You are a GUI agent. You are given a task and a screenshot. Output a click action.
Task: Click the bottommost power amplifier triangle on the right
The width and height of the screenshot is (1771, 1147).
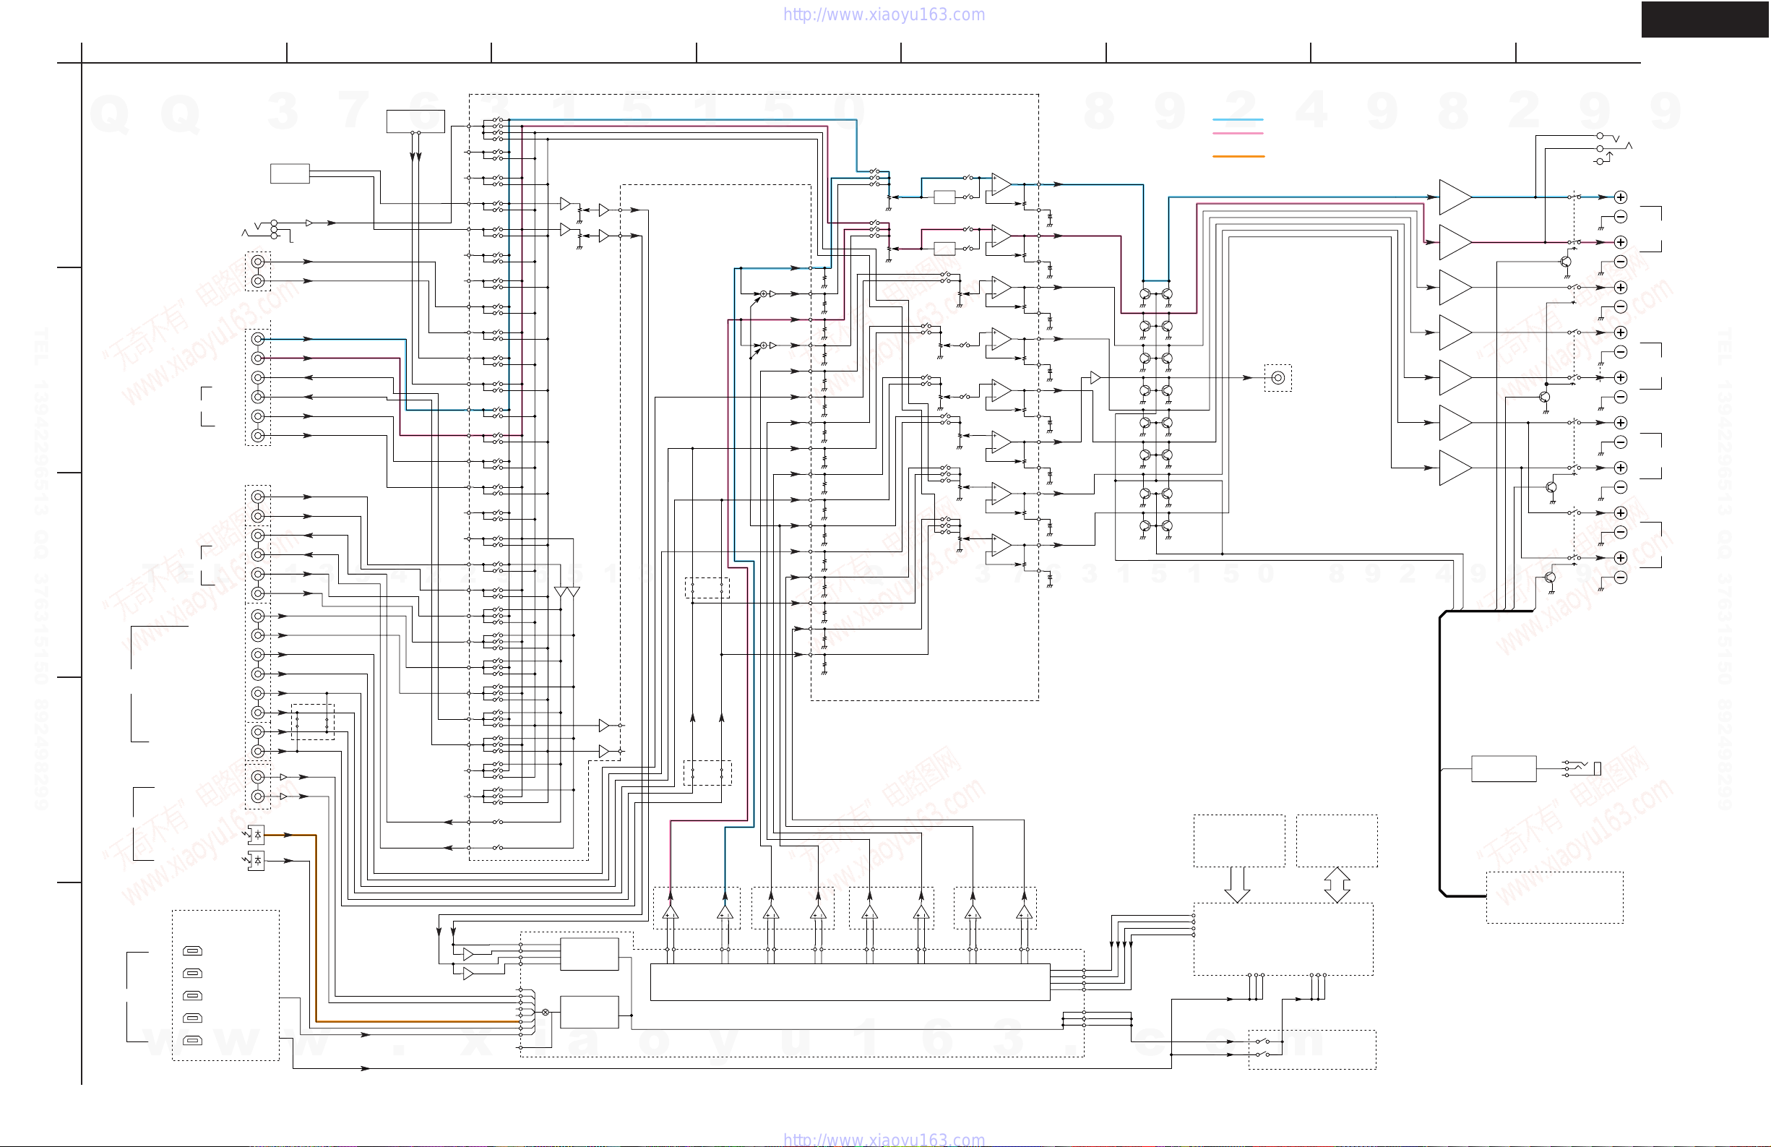(1455, 468)
